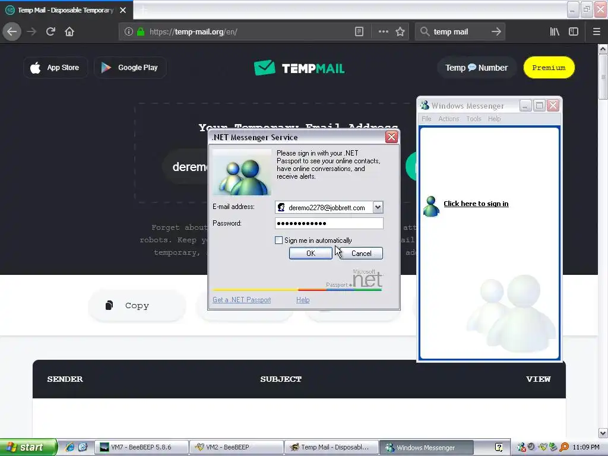The height and width of the screenshot is (456, 608).
Task: Click the VIEW column header
Action: click(x=538, y=379)
